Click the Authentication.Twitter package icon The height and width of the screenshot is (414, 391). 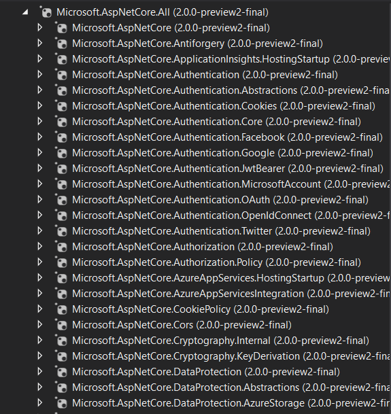pos(61,230)
